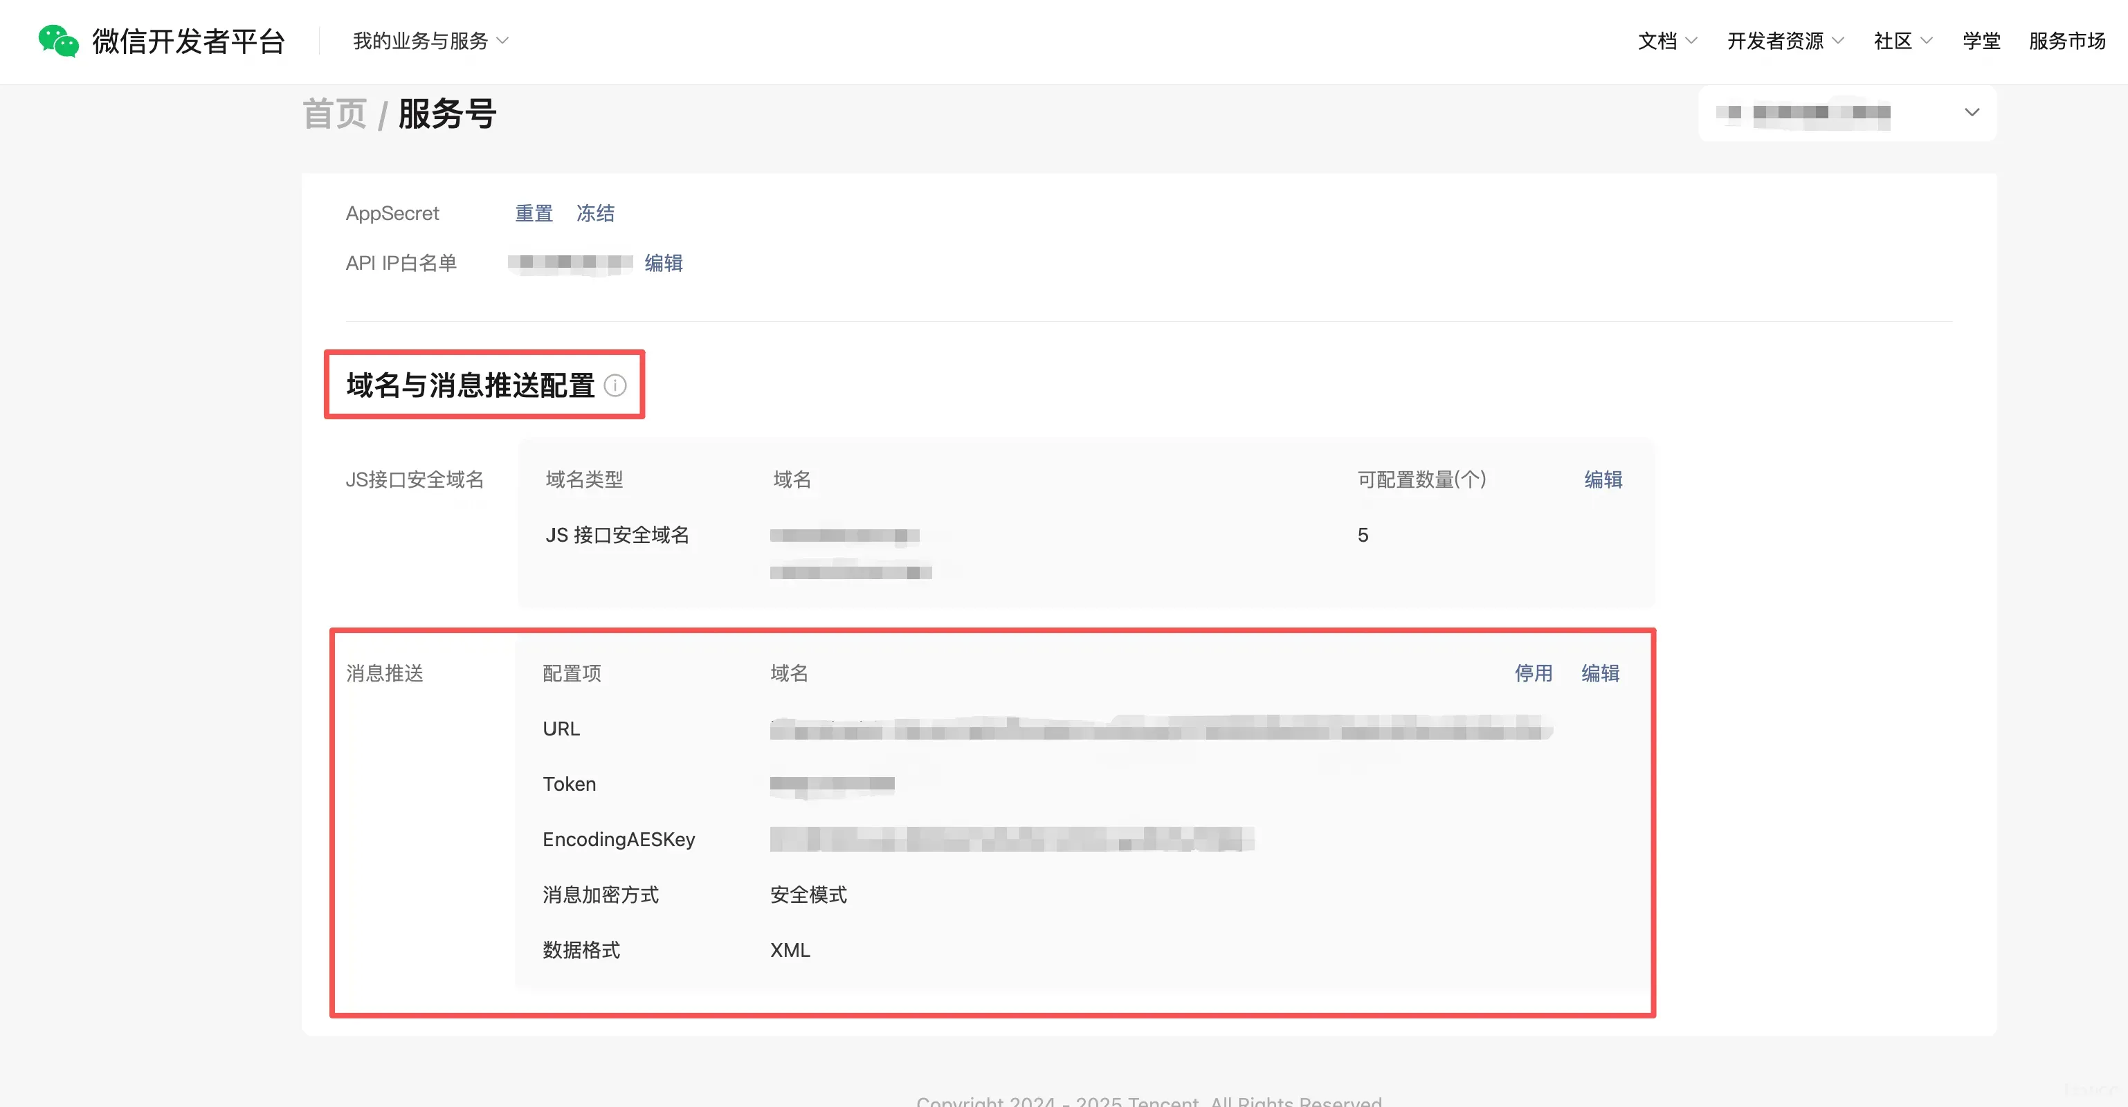Click 重置 link for AppSecret
The image size is (2128, 1107).
pos(534,213)
